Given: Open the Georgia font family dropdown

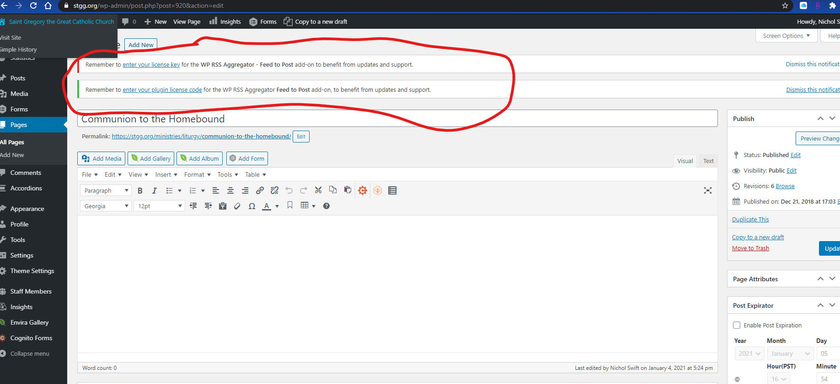Looking at the screenshot, I should click(x=106, y=206).
